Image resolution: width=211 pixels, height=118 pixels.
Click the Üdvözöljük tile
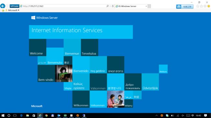pyautogui.click(x=150, y=82)
